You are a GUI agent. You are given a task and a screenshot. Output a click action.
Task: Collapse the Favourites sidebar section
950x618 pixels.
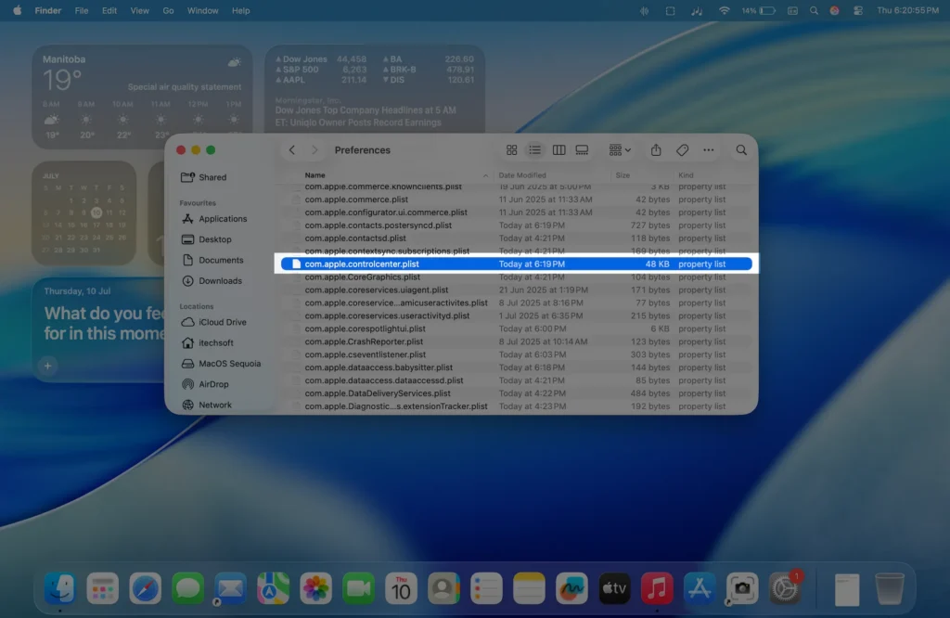pyautogui.click(x=198, y=202)
